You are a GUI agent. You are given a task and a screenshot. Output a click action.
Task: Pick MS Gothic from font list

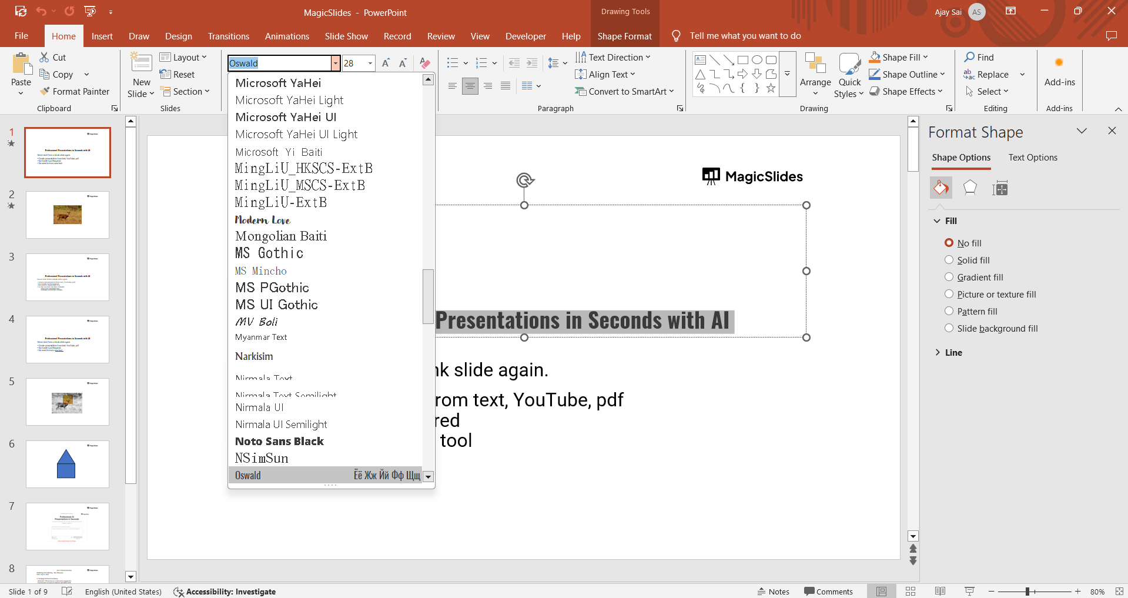269,253
